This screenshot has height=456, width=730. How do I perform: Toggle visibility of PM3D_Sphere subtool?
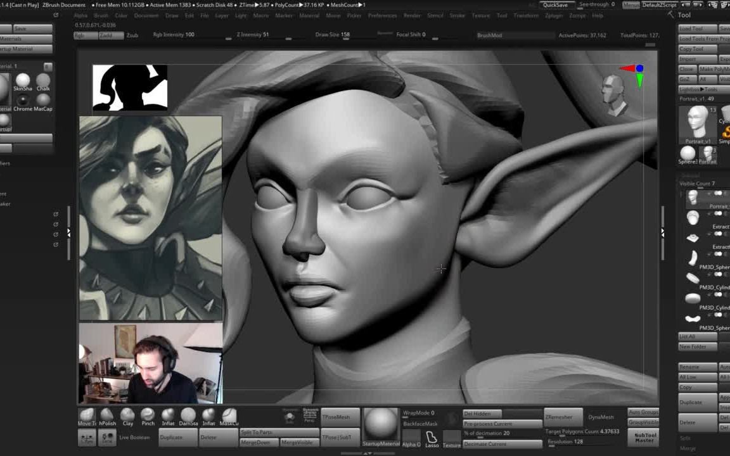point(718,254)
